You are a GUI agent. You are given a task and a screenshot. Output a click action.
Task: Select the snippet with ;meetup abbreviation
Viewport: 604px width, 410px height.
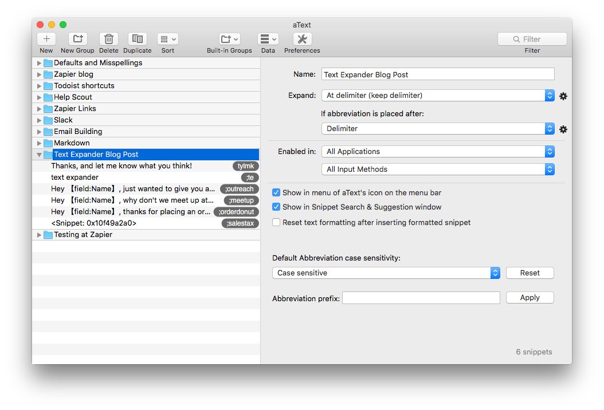point(146,200)
